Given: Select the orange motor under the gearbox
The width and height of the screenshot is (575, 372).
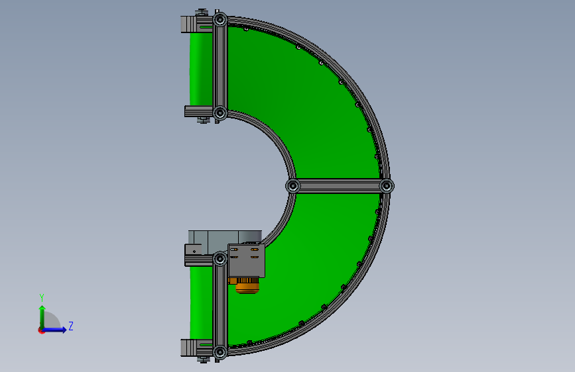Looking at the screenshot, I should (x=247, y=286).
